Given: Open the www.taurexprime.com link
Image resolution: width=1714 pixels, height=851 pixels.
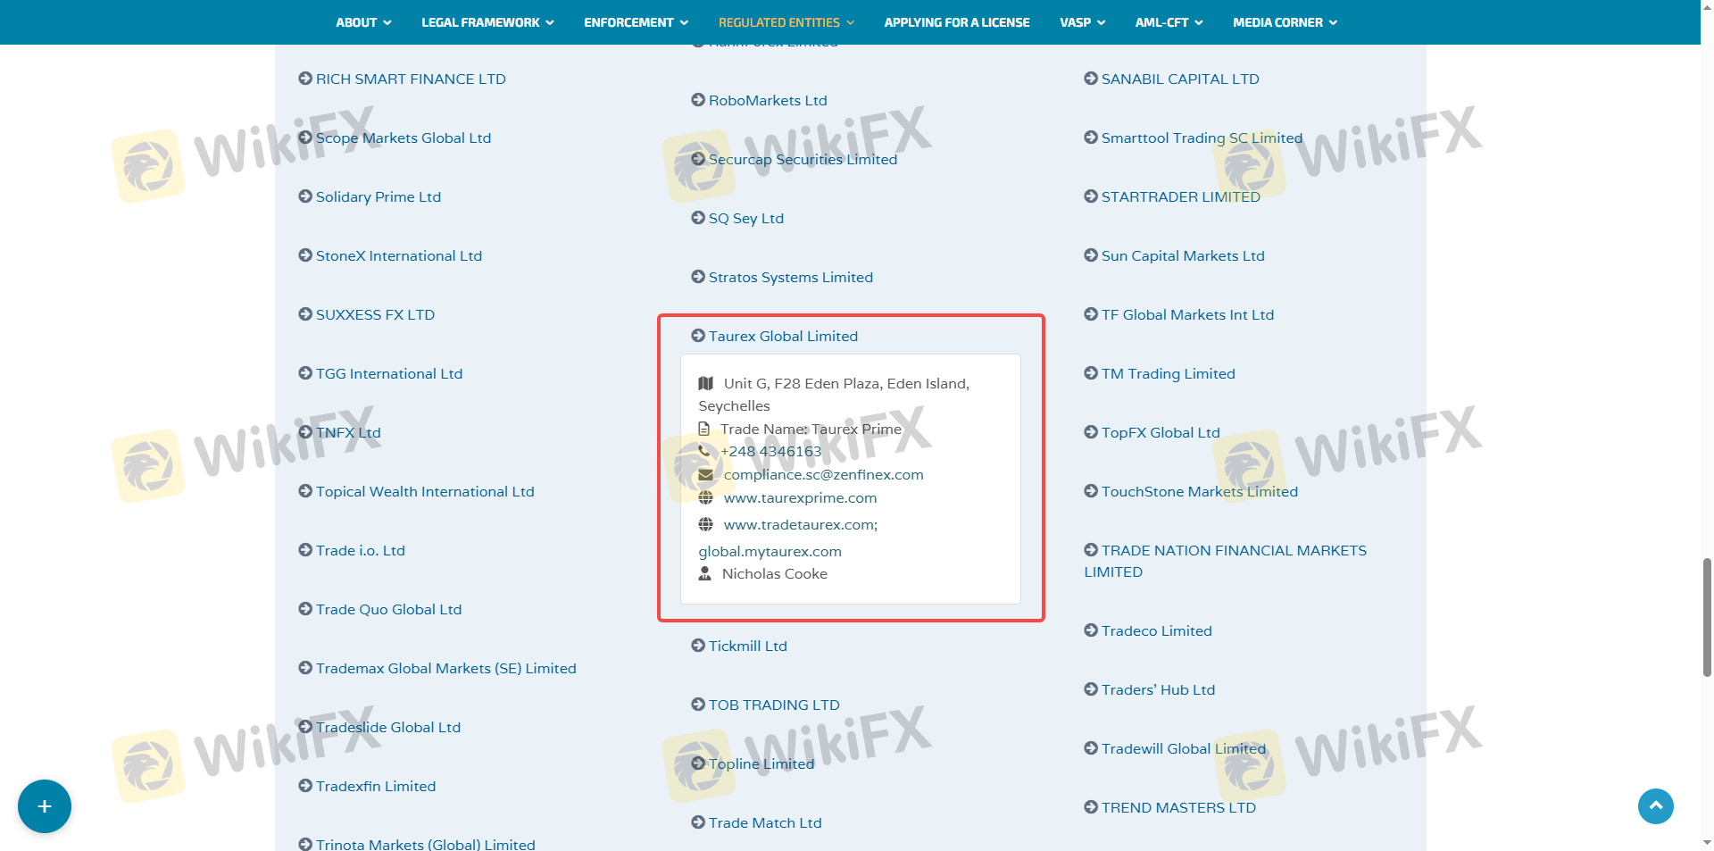Looking at the screenshot, I should [x=800, y=497].
